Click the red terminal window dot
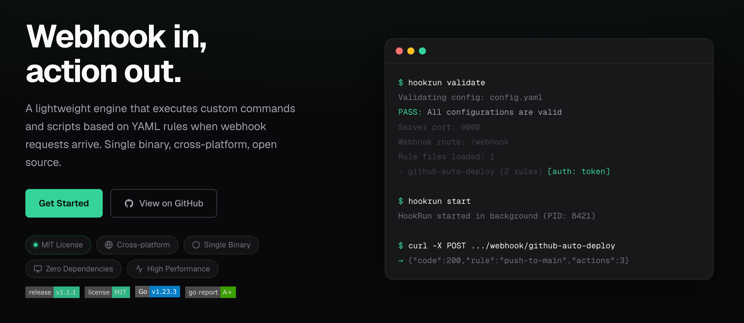 pos(399,51)
